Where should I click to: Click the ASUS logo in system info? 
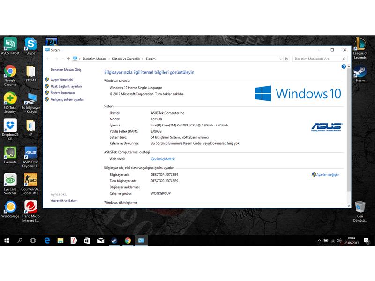[327, 127]
